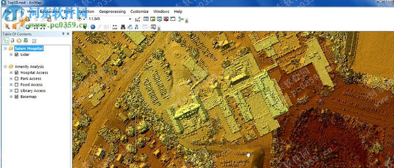
Task: Enable the Food Access layer checkbox
Action: pos(17,84)
